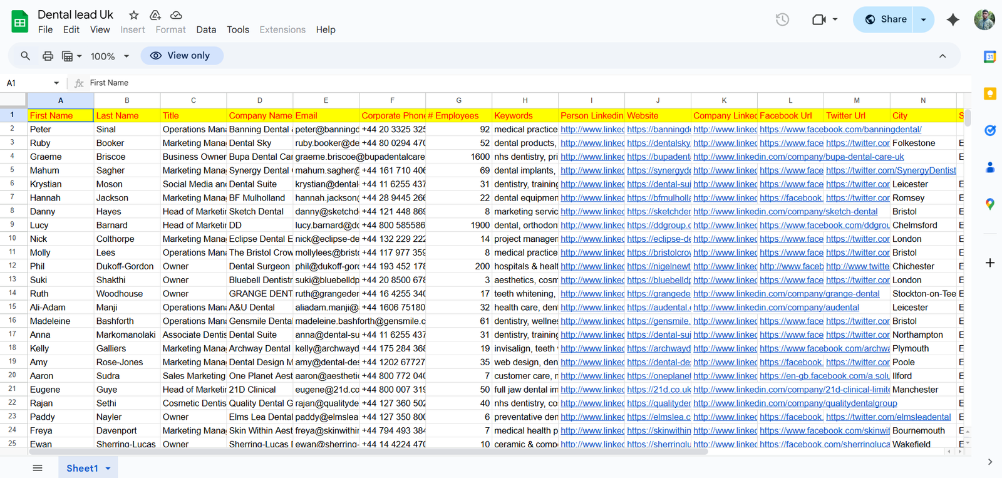Click the Google Sheets home icon
Screen dimensions: 1002x478
[20, 22]
